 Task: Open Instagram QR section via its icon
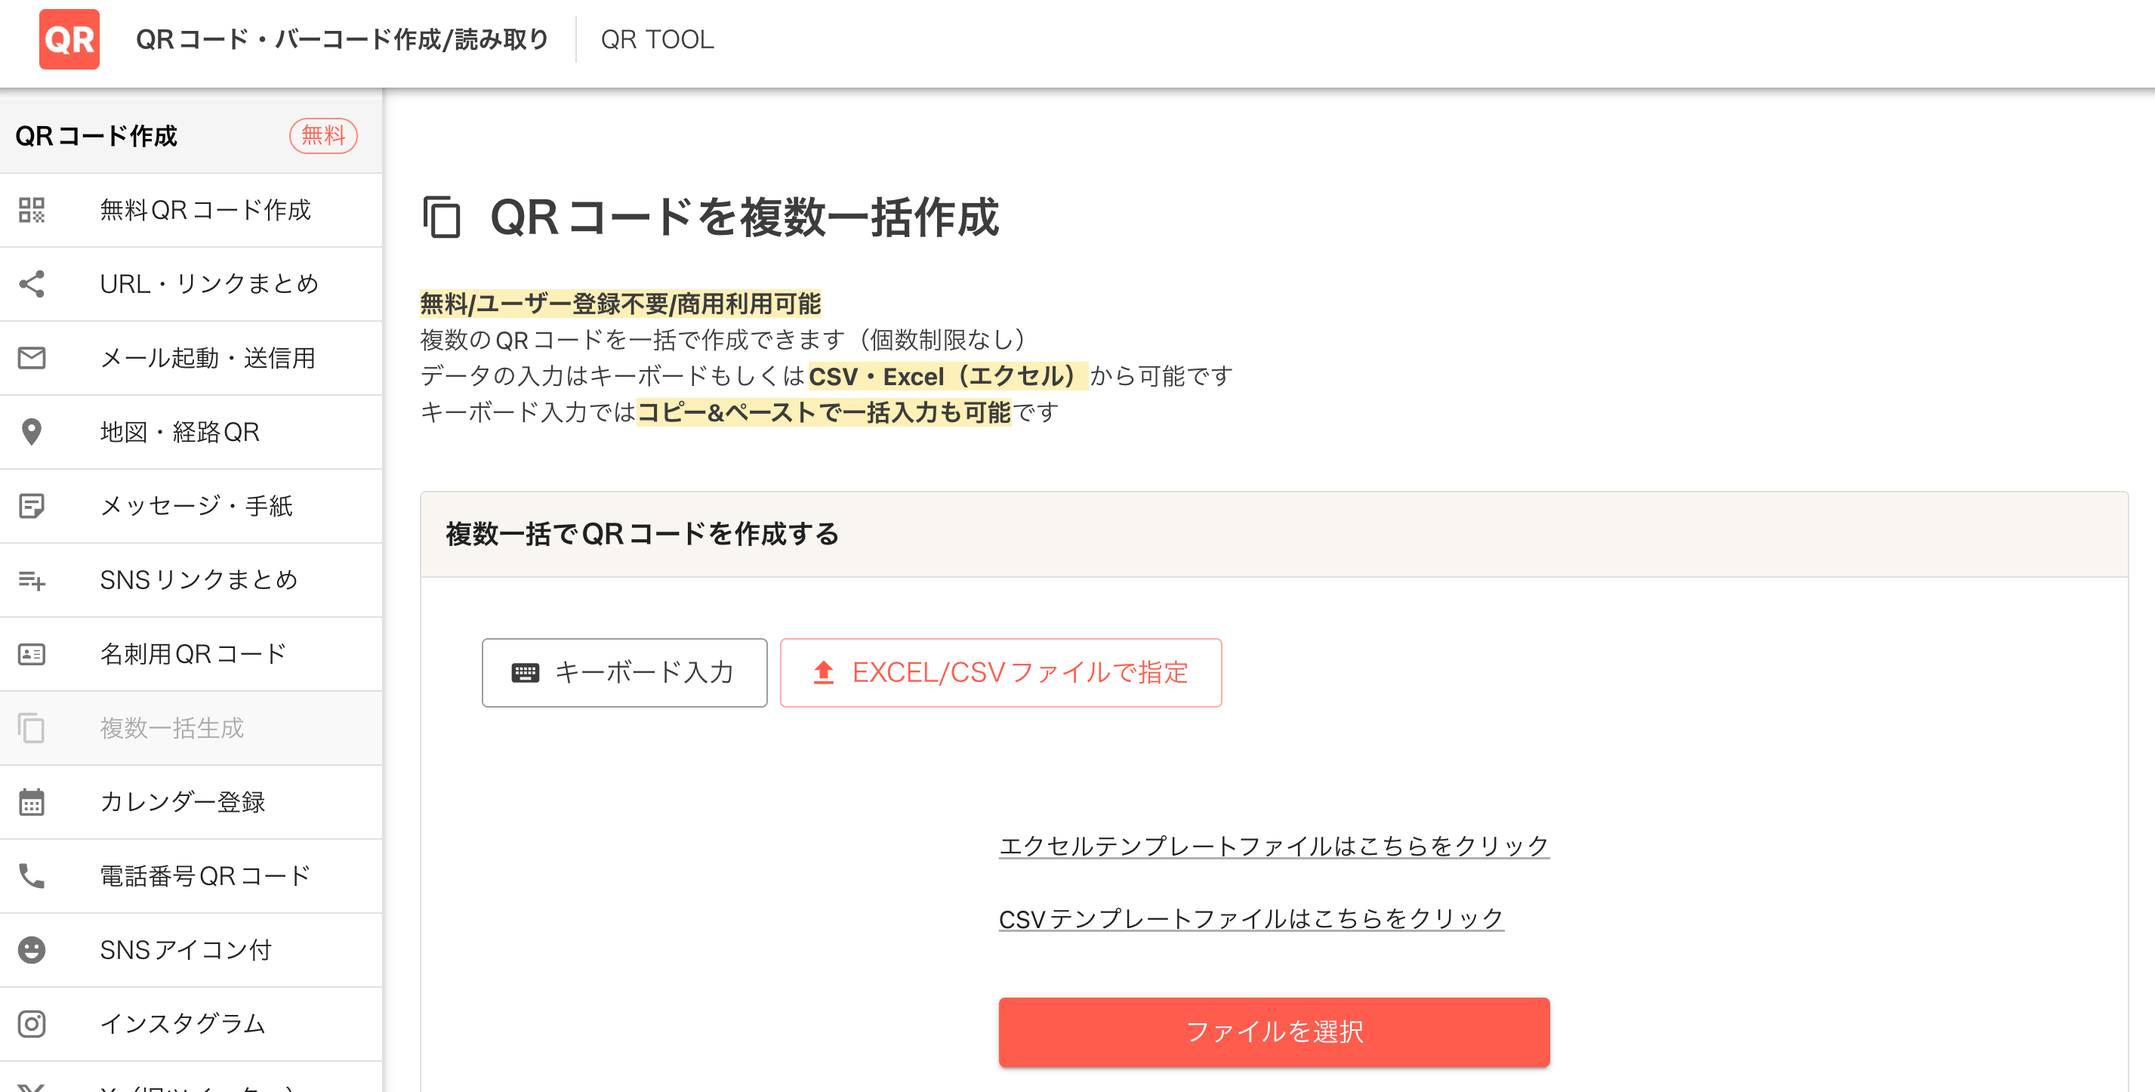coord(32,1023)
